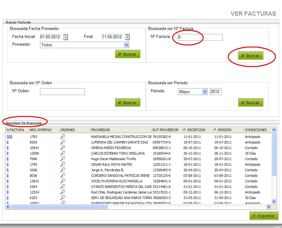282x228 pixels.
Task: Select RUT cell 09628813-1
Action: [x=162, y=148]
